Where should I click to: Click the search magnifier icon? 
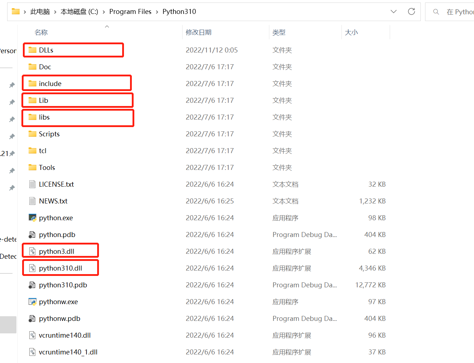click(x=436, y=12)
